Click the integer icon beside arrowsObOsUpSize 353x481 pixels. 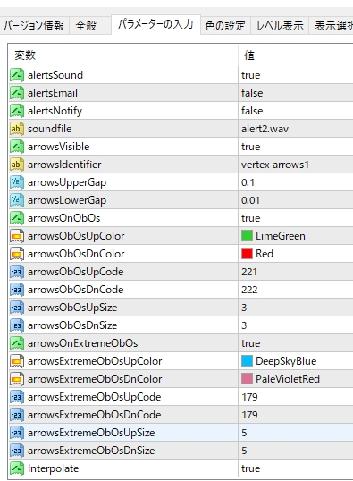click(x=17, y=308)
